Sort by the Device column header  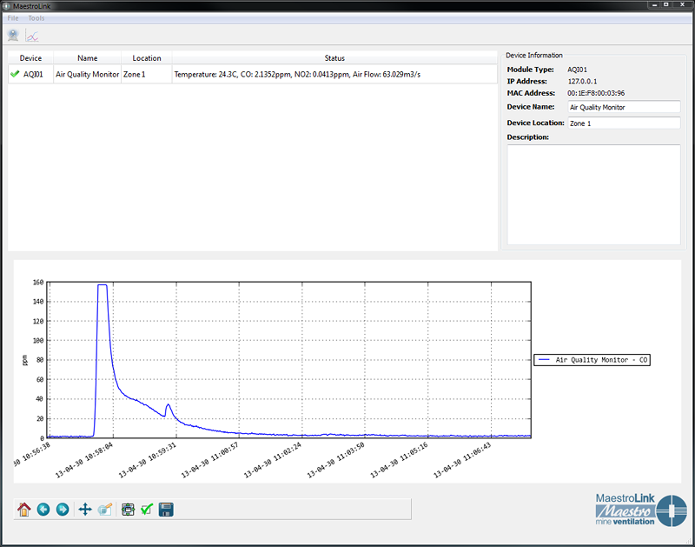pyautogui.click(x=30, y=58)
